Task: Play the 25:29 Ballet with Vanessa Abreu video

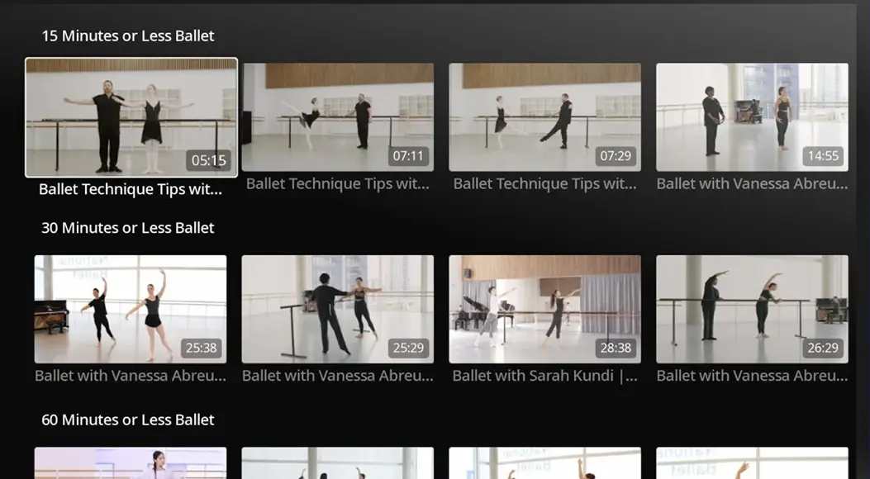Action: (338, 310)
